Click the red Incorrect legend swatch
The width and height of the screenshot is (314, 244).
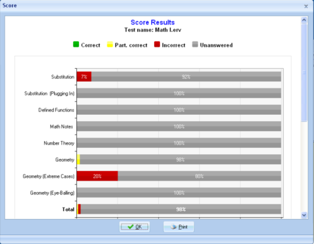point(157,44)
